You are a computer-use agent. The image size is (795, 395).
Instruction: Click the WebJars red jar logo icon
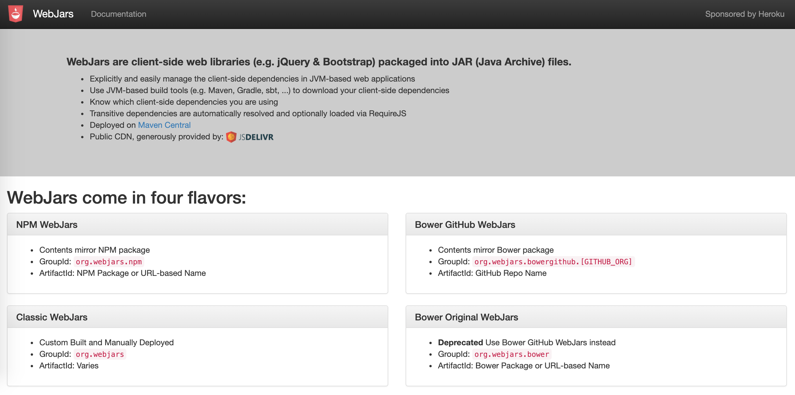15,14
